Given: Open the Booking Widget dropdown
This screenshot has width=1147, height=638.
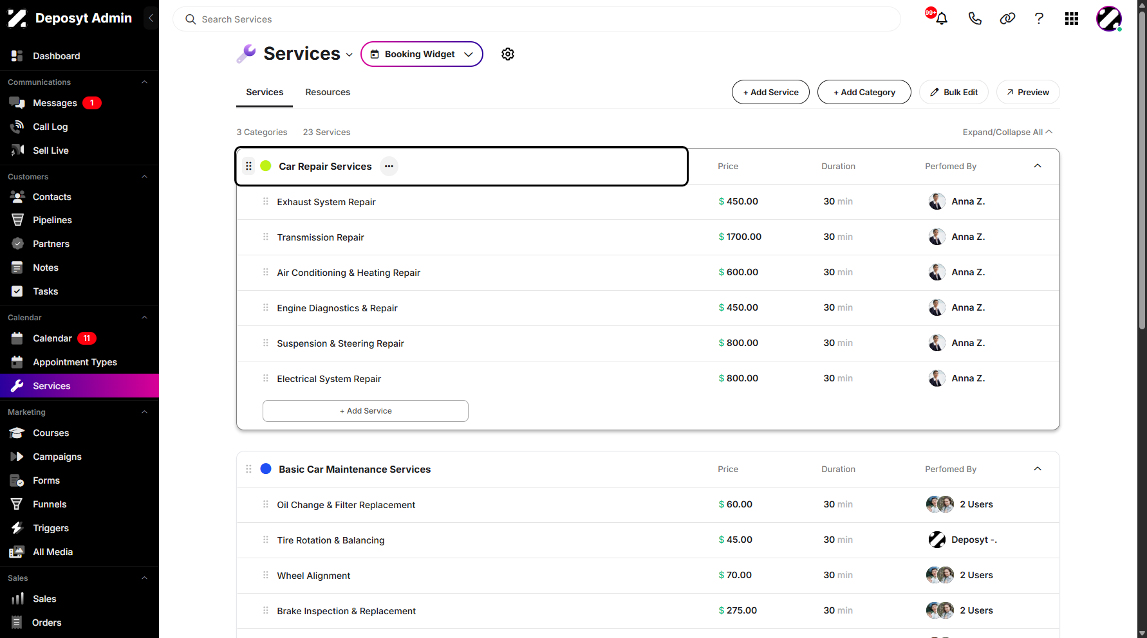Looking at the screenshot, I should (x=422, y=54).
